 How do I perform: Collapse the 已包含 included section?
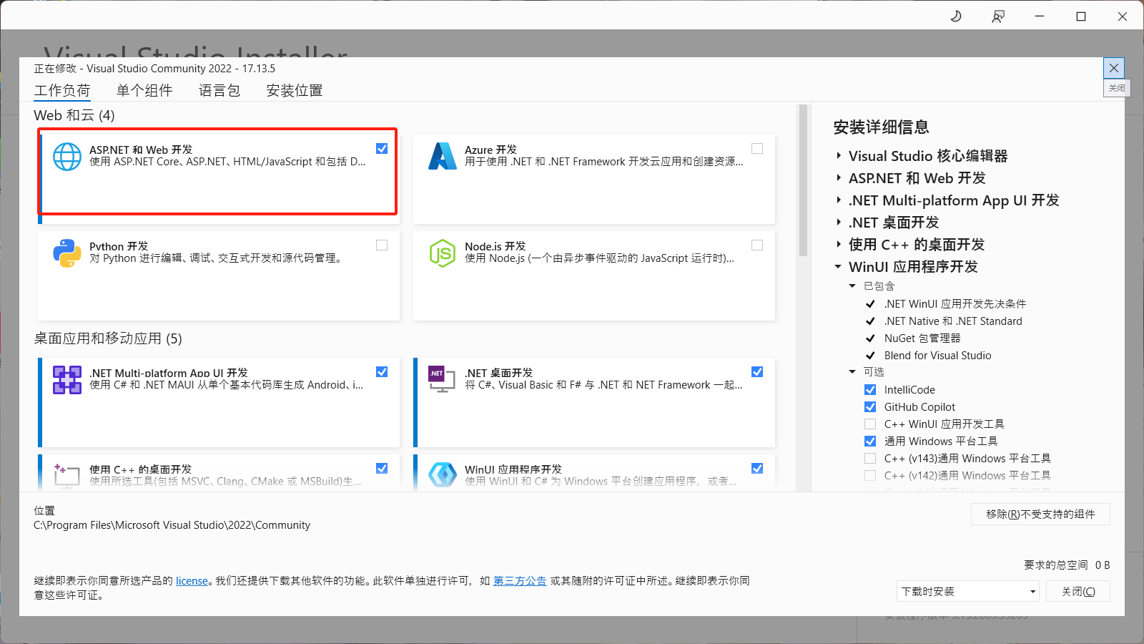click(852, 286)
